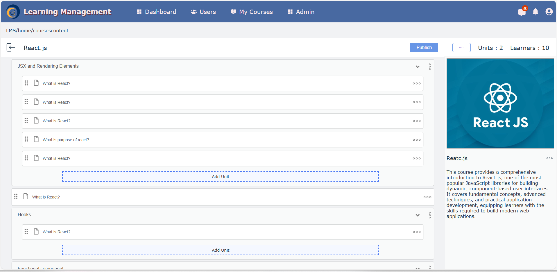Open standalone 'What is React?' unit above Hooks

click(x=223, y=197)
